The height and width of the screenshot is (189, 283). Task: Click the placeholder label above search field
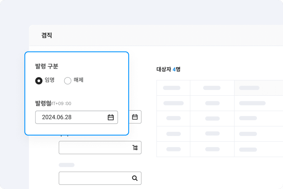[67, 165]
